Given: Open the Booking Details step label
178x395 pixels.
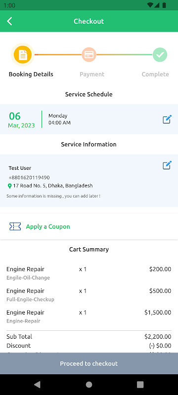Looking at the screenshot, I should pos(31,75).
